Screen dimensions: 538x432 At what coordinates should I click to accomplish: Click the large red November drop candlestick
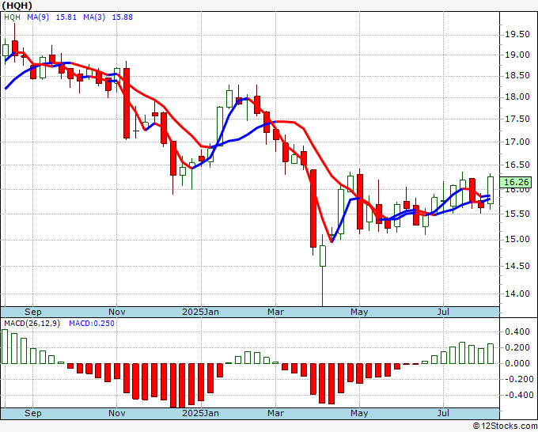[127, 104]
